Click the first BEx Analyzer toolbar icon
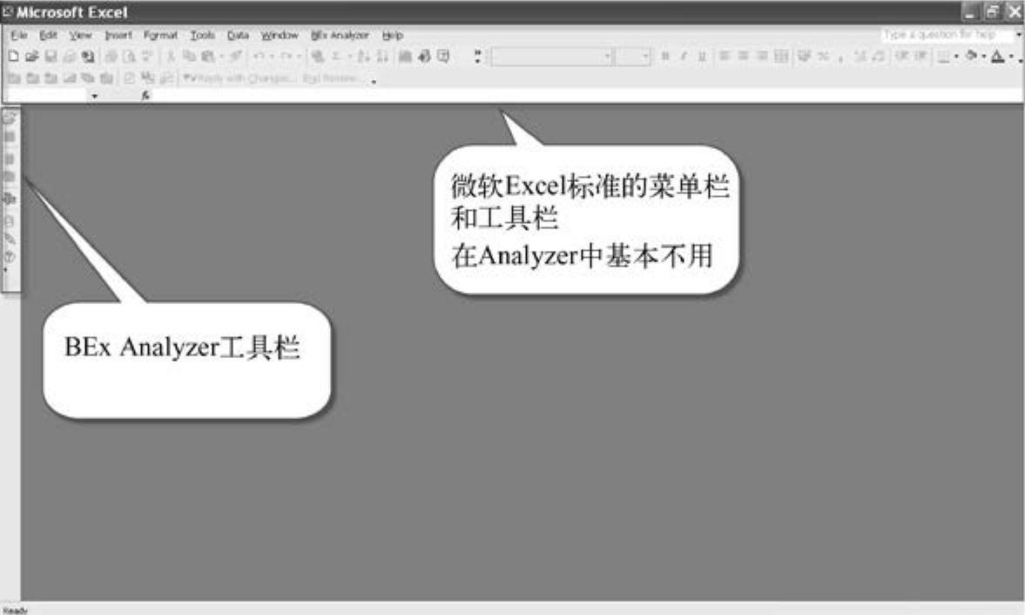The image size is (1025, 615). point(10,118)
